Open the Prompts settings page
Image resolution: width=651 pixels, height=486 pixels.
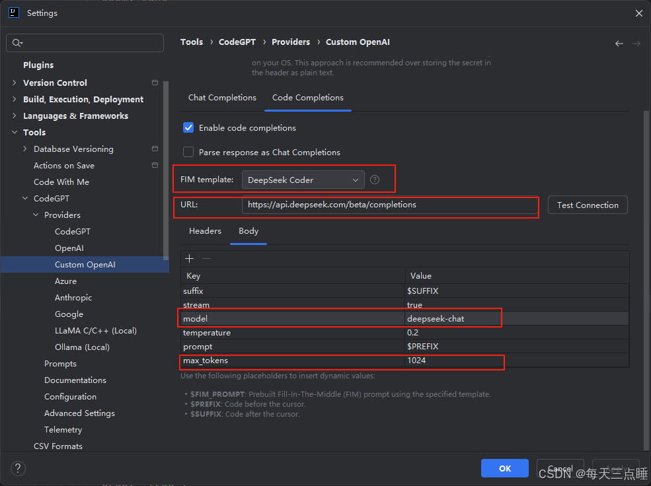tap(60, 364)
